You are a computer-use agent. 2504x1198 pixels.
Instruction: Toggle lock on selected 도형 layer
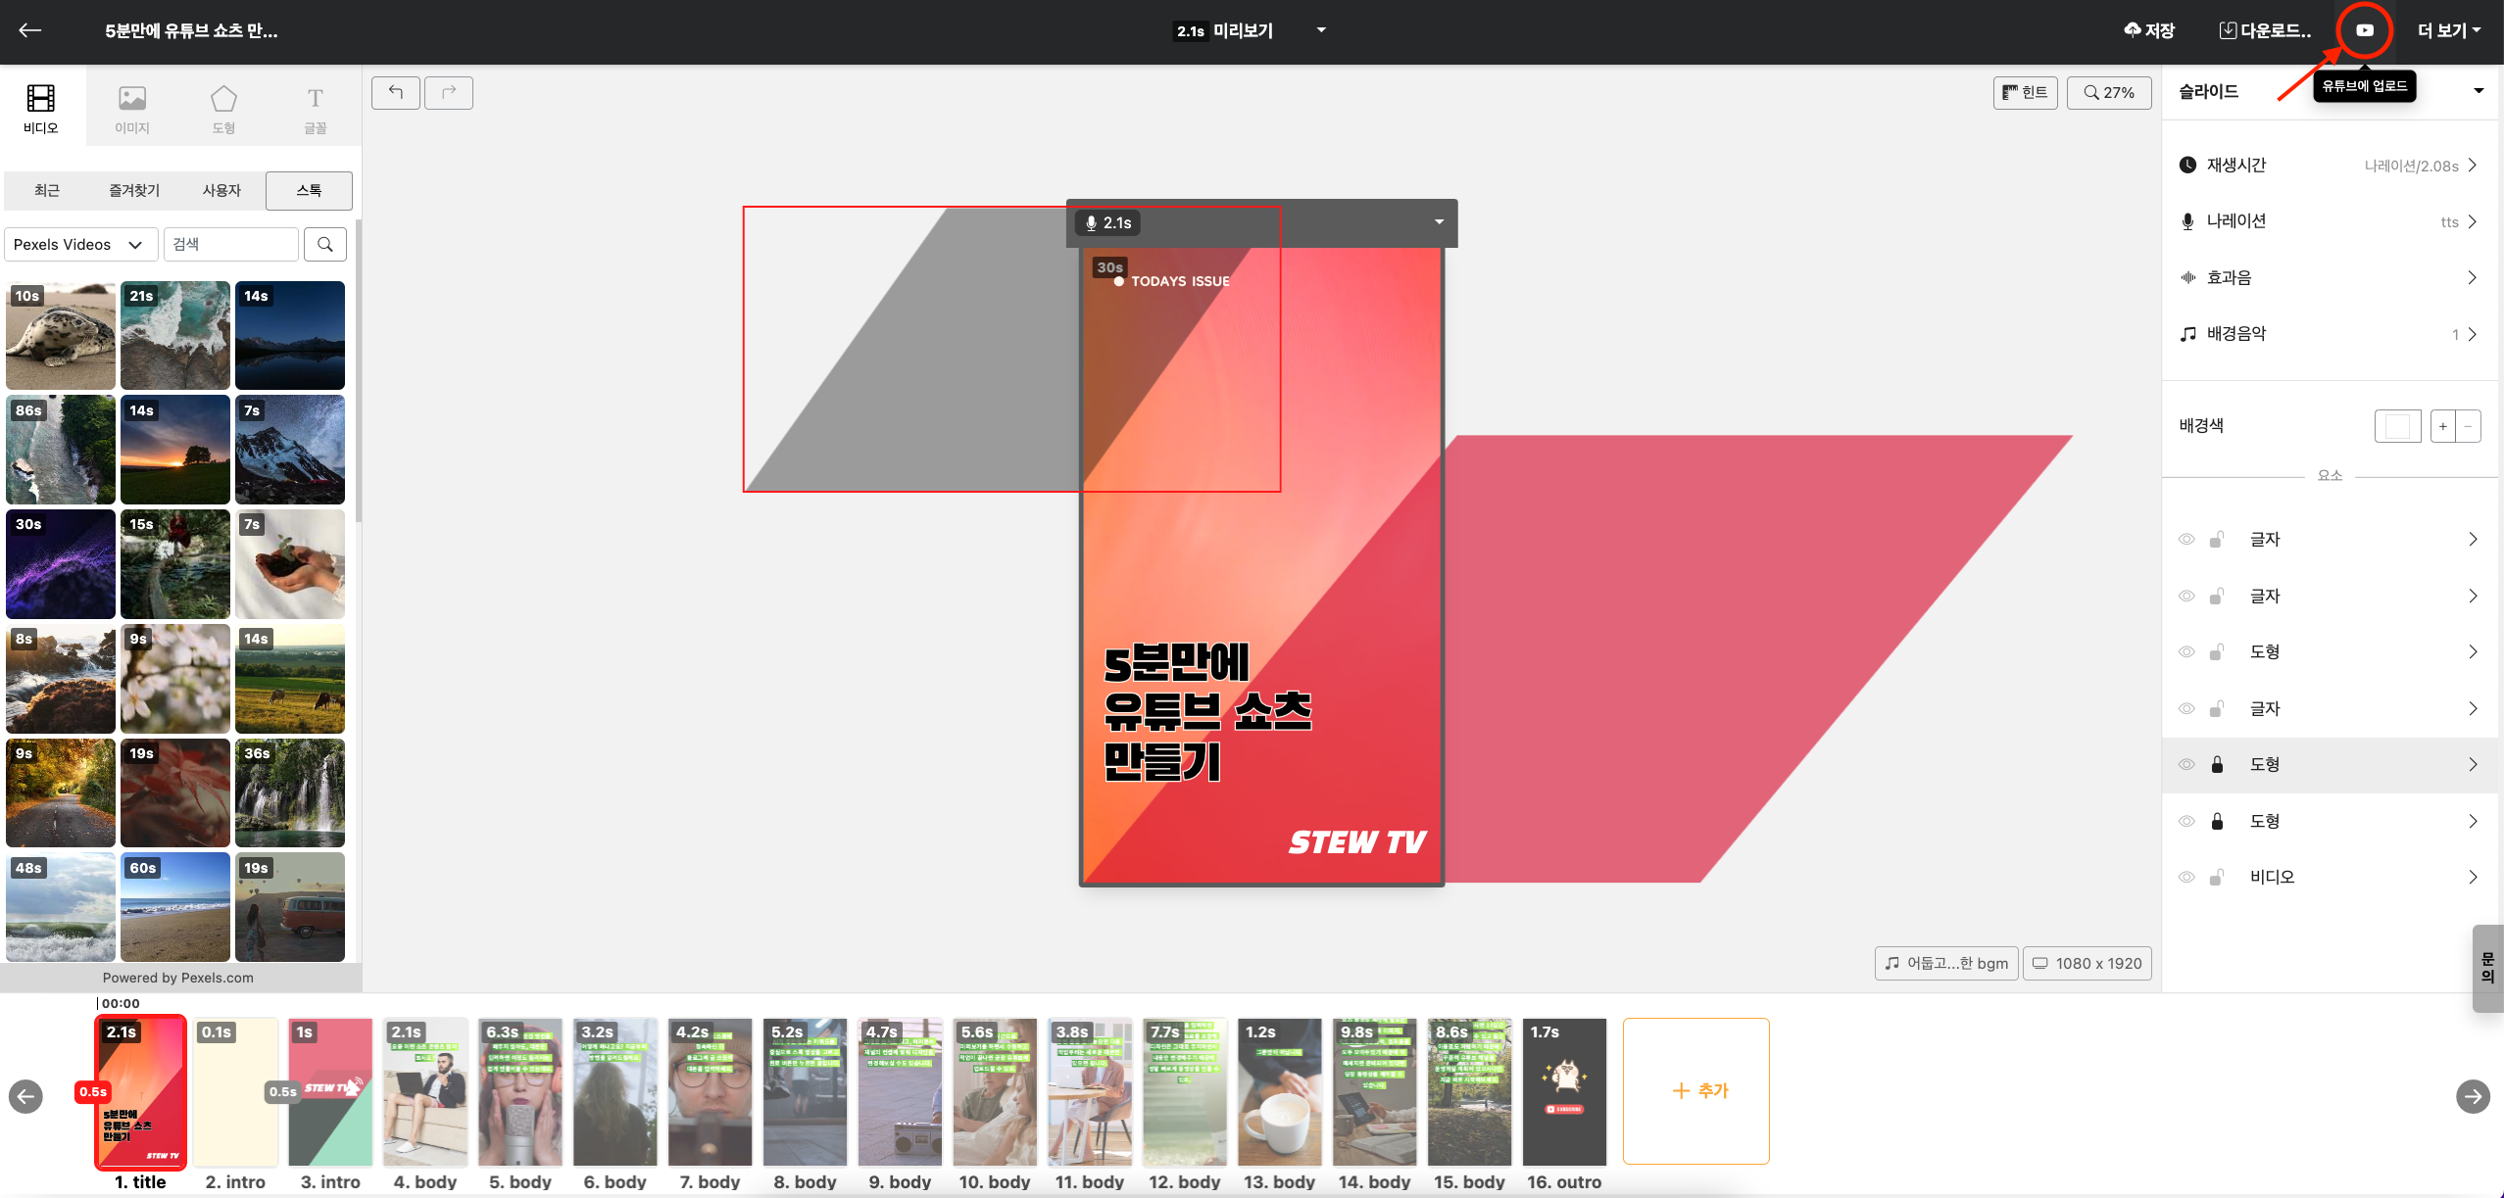tap(2217, 764)
